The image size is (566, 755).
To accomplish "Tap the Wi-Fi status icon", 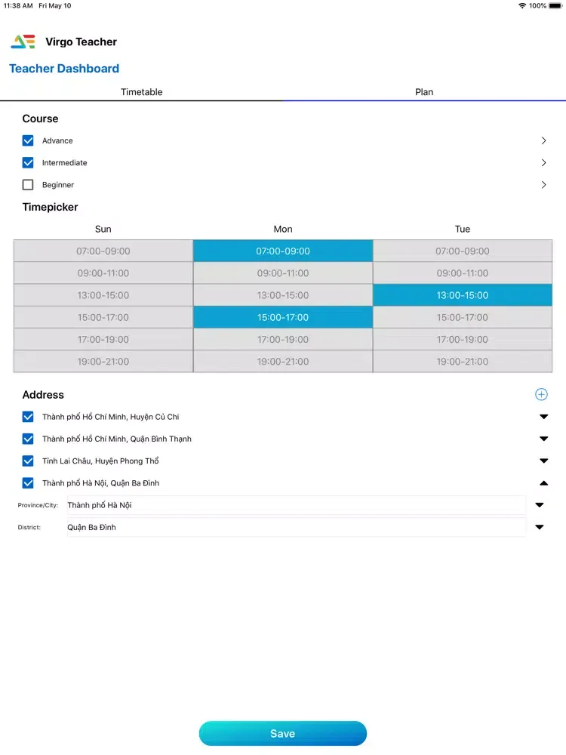I will coord(521,6).
